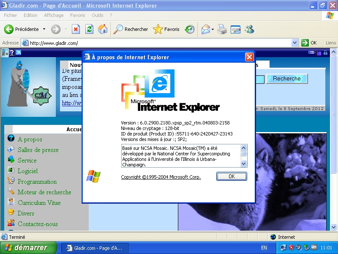Image resolution: width=338 pixels, height=254 pixels.
Task: Click the box icon beside Divers
Action: pos(11,212)
